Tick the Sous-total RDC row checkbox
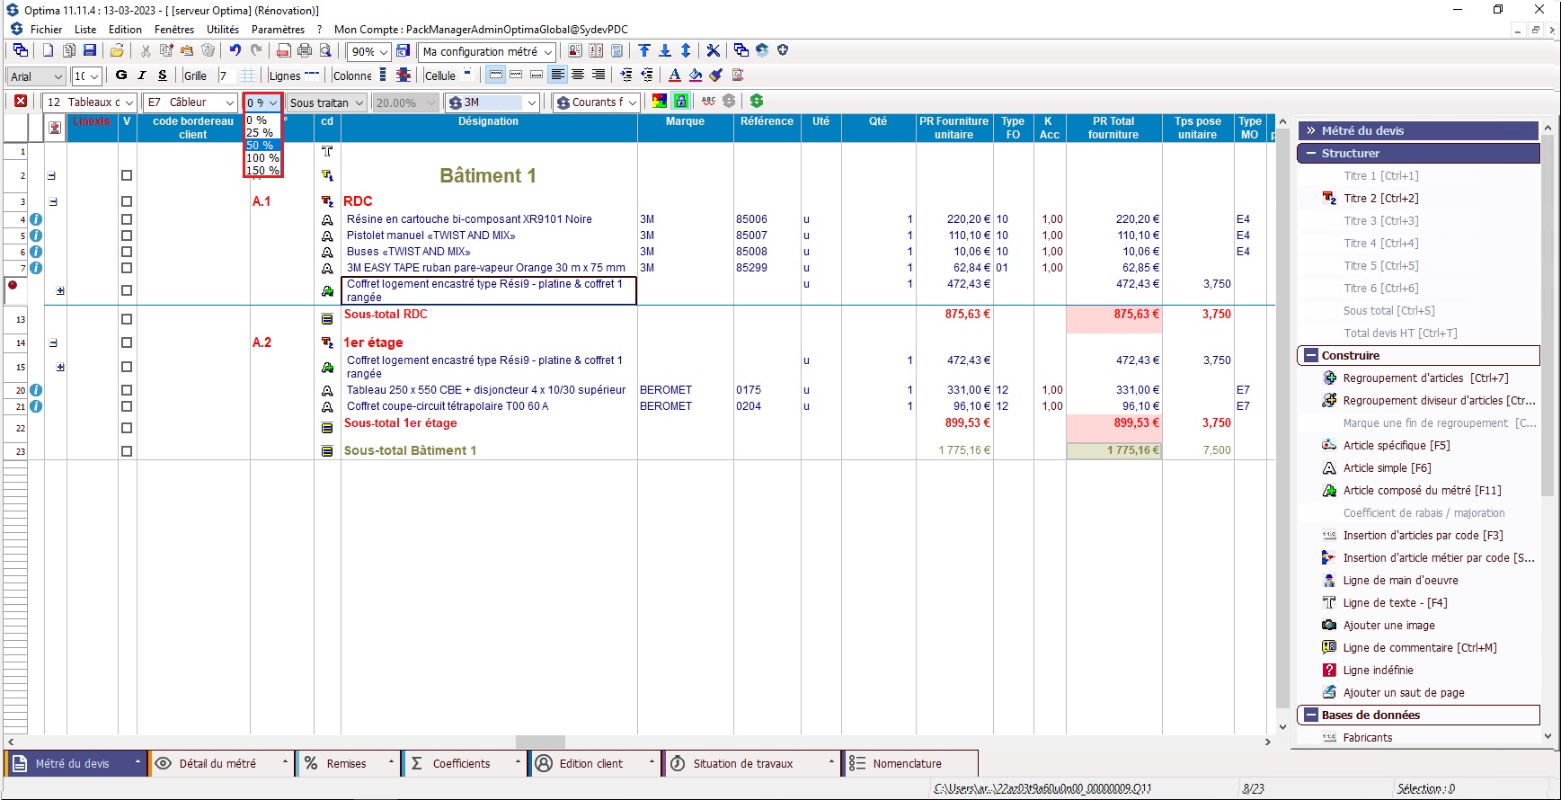 point(127,319)
